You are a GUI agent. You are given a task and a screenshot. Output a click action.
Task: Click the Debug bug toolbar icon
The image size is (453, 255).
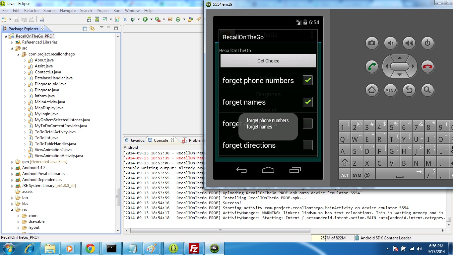click(133, 19)
